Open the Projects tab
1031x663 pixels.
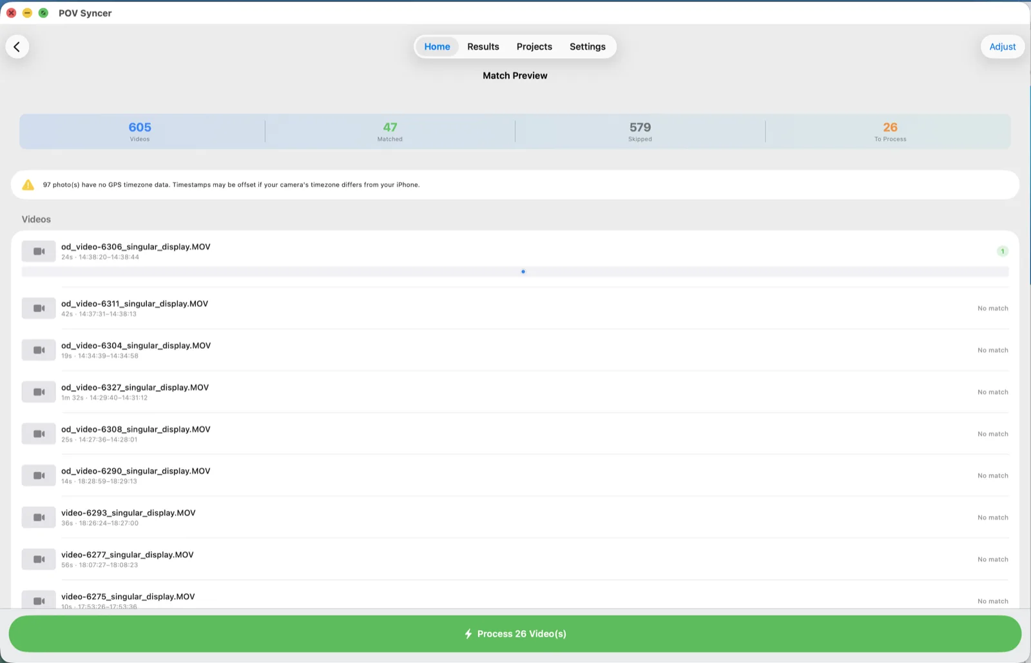click(534, 46)
